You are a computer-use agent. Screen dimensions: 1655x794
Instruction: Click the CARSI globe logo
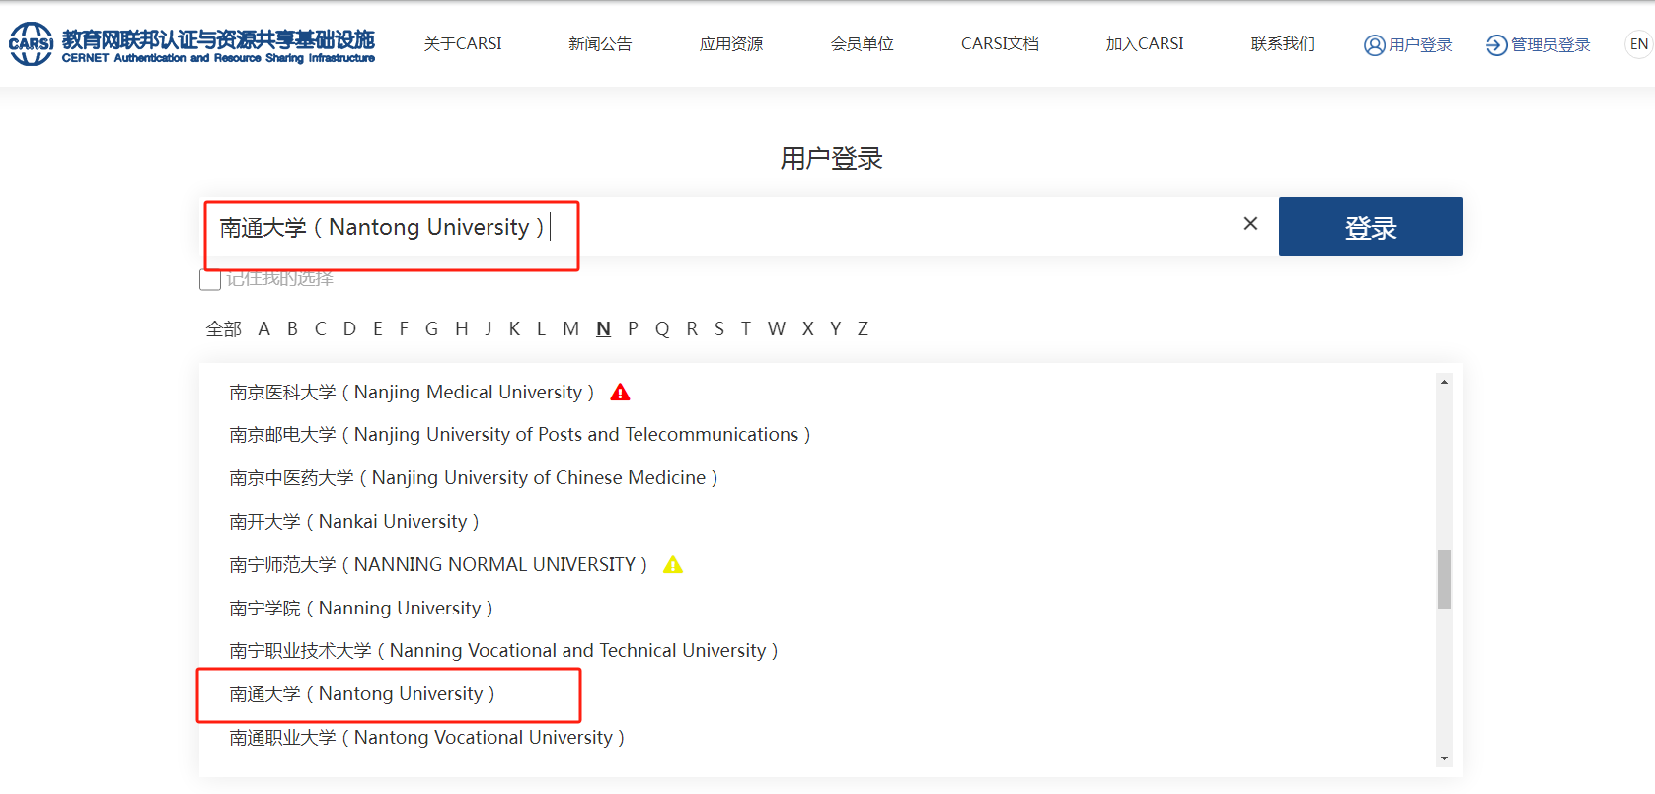(31, 43)
